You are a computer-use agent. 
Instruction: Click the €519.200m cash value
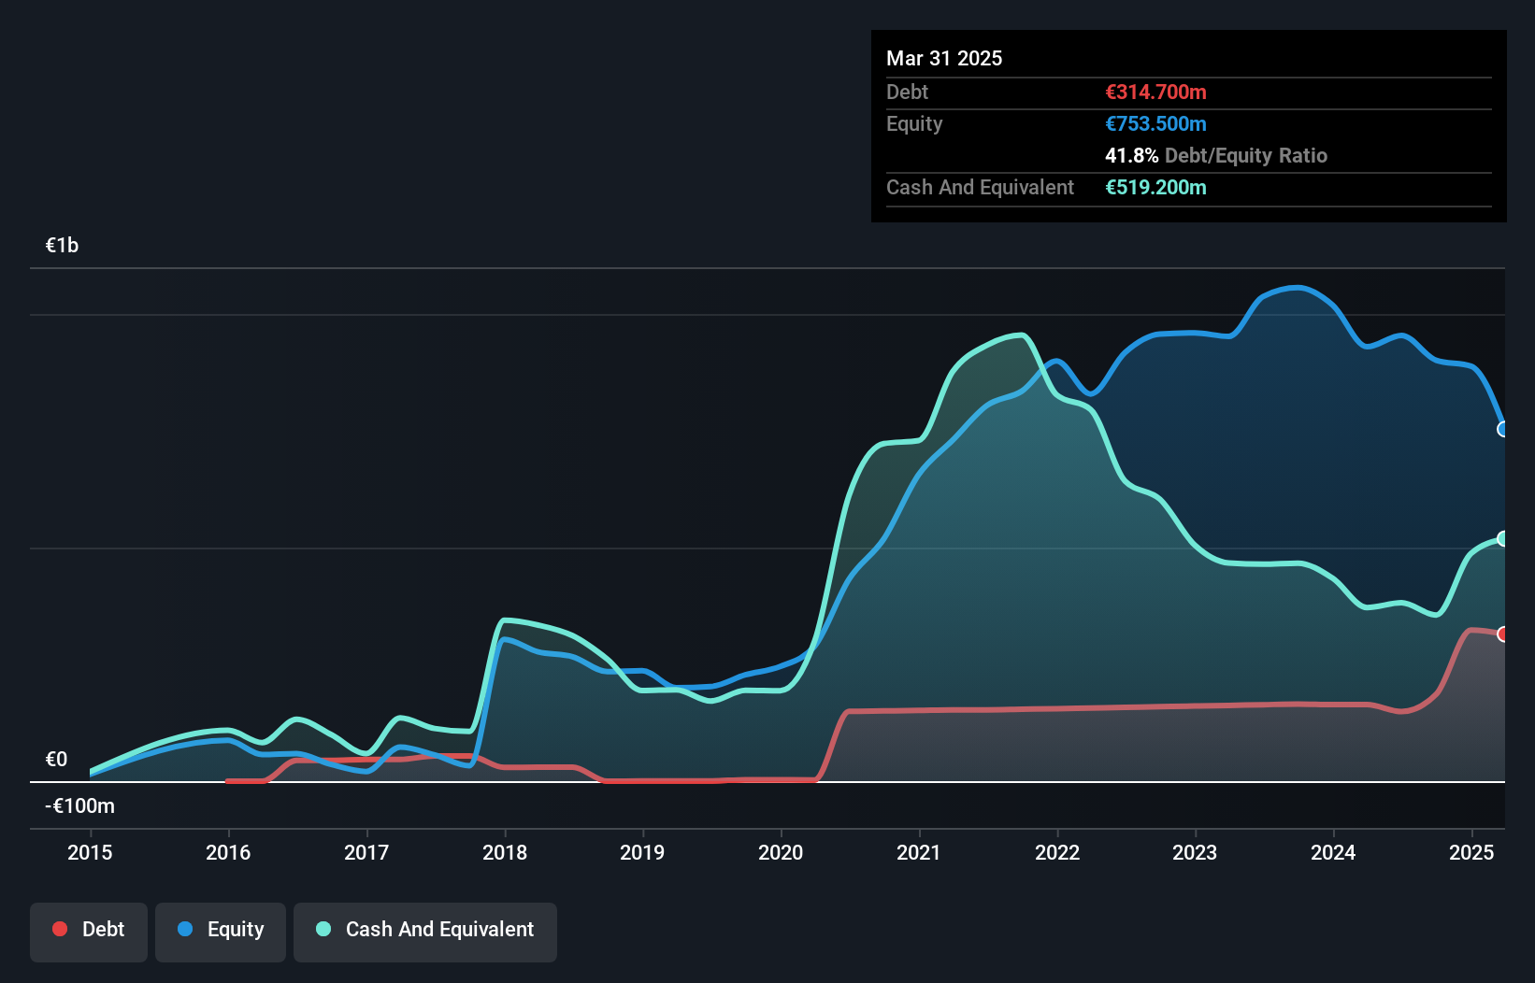(x=1155, y=187)
